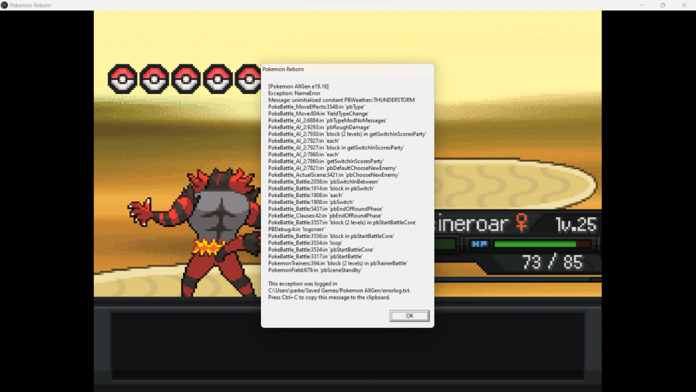Click the PBDebug:4 'logonerr' line
Image resolution: width=696 pixels, height=392 pixels.
[296, 229]
